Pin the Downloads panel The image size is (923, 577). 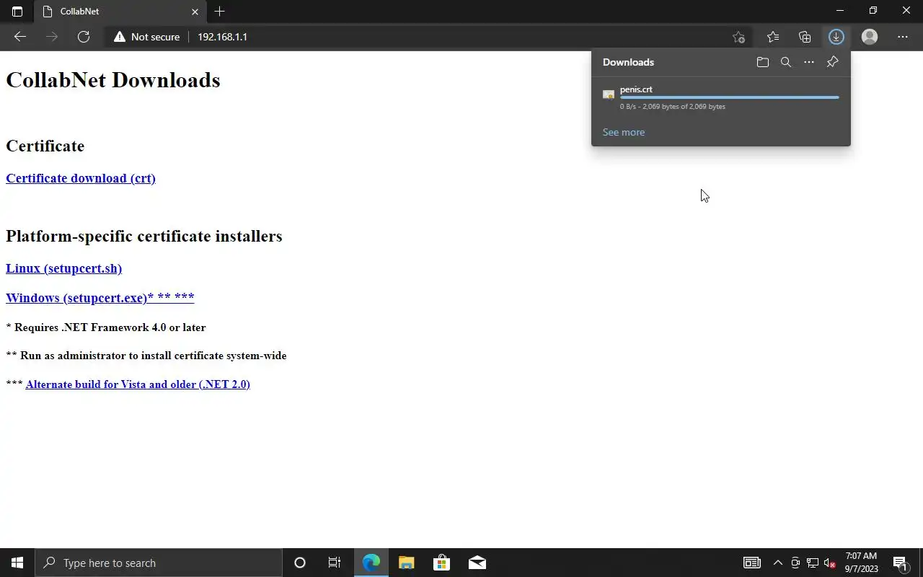click(x=832, y=62)
